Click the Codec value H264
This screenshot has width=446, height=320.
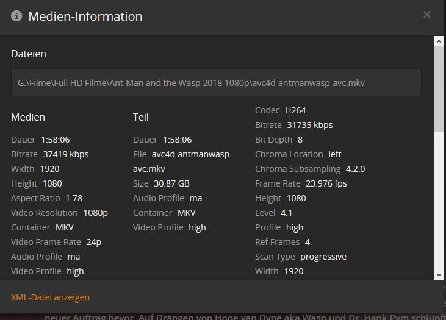[295, 110]
